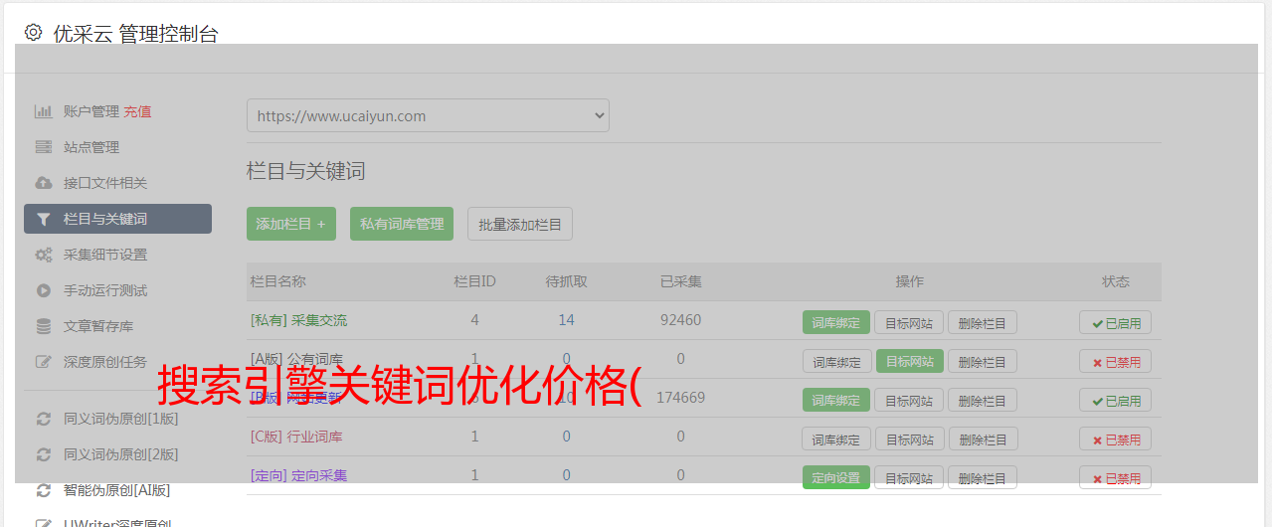Image resolution: width=1272 pixels, height=527 pixels.
Task: Click 删除栏目 for the 公有词库 row
Action: 983,361
